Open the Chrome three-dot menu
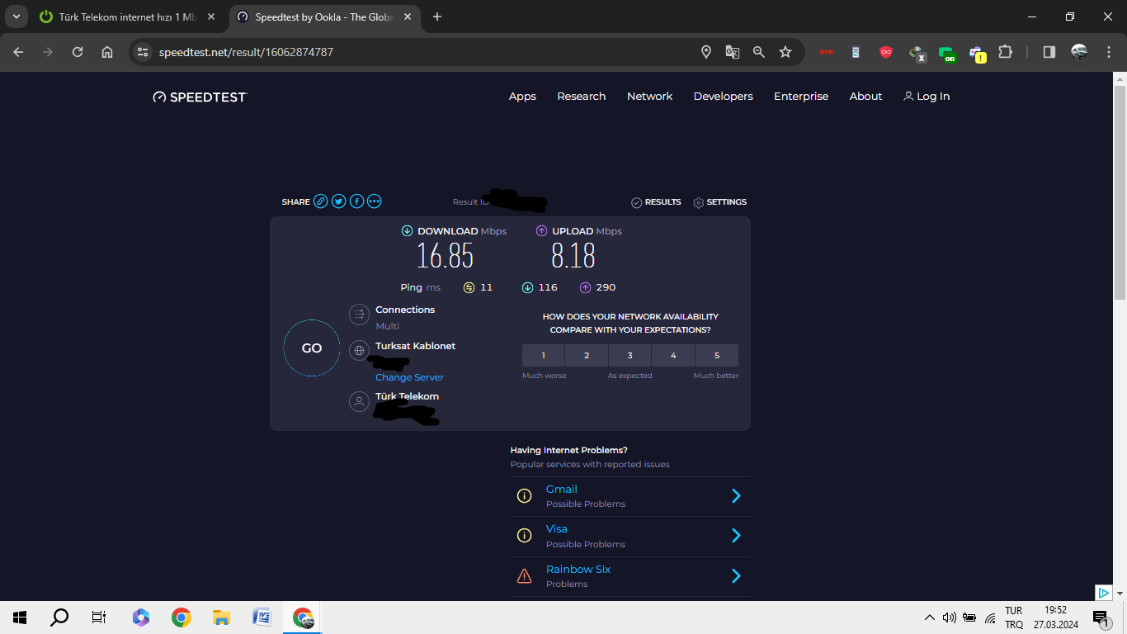Screen dimensions: 1127x634 1108,52
